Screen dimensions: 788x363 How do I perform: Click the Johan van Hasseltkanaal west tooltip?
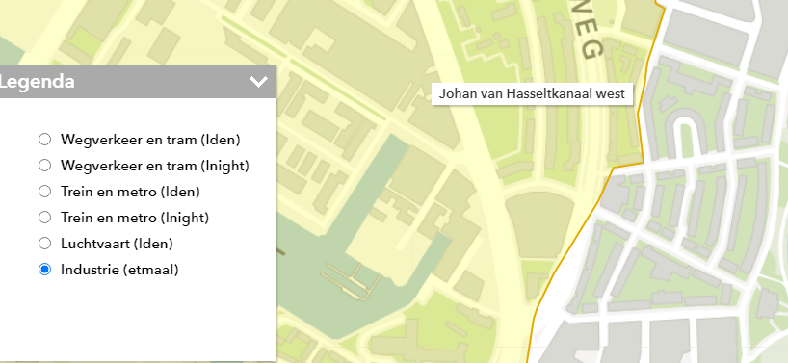coord(532,94)
